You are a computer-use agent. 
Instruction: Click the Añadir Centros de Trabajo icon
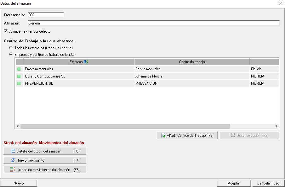coord(163,136)
